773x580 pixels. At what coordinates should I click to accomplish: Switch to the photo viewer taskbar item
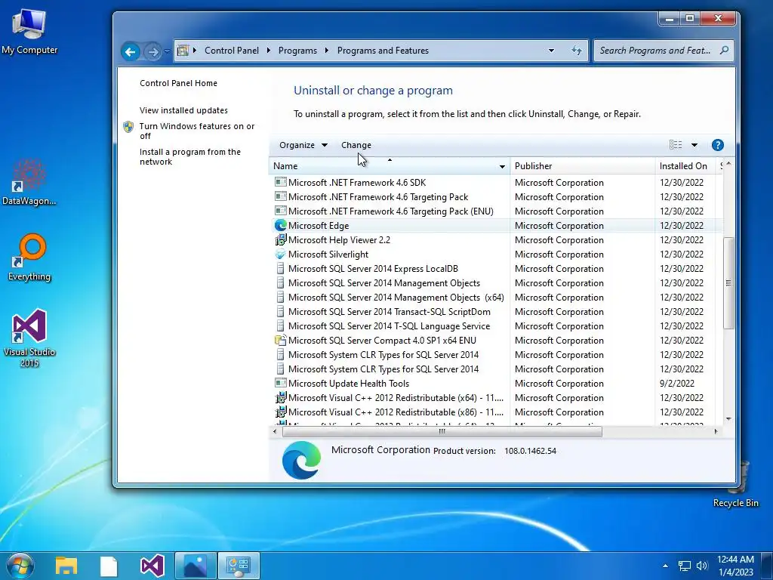pyautogui.click(x=196, y=566)
